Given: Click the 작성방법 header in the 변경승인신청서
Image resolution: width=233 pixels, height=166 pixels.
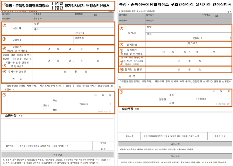Looking at the screenshot, I should pos(58,155).
